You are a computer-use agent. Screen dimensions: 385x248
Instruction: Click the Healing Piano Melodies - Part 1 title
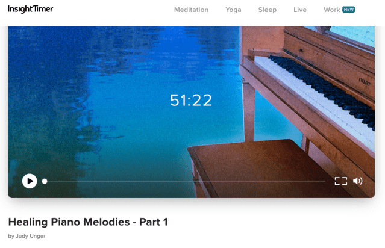click(88, 222)
